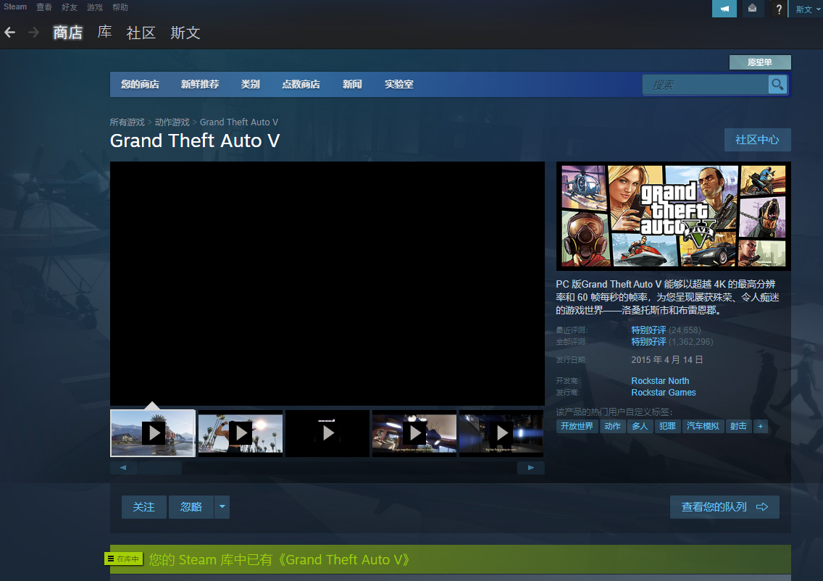Open the dropdown arrow next to 忽略
This screenshot has height=581, width=823.
222,507
